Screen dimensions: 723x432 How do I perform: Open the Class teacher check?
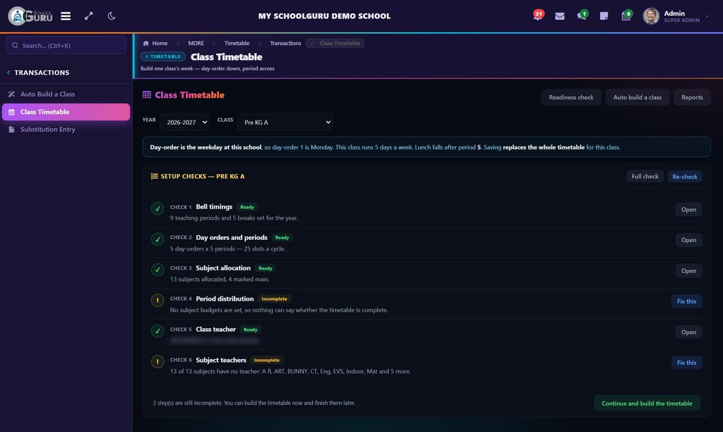(x=688, y=332)
